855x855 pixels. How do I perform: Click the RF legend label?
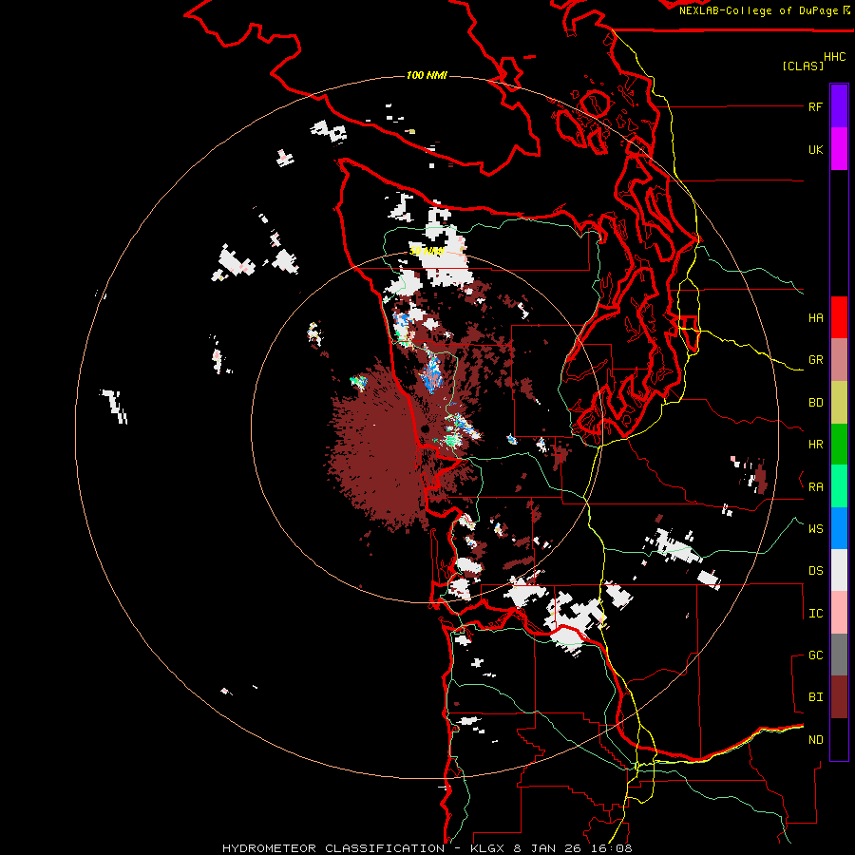click(x=815, y=106)
